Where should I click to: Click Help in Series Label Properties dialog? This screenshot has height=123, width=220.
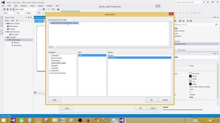[x=67, y=108]
